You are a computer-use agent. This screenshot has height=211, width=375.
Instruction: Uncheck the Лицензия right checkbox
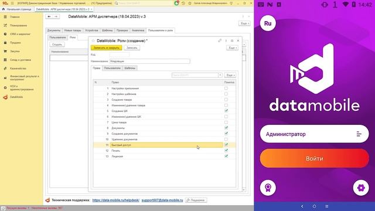point(226,156)
